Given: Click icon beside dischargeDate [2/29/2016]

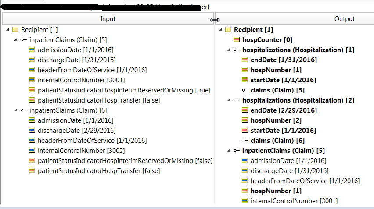Looking at the screenshot, I should click(x=32, y=131).
